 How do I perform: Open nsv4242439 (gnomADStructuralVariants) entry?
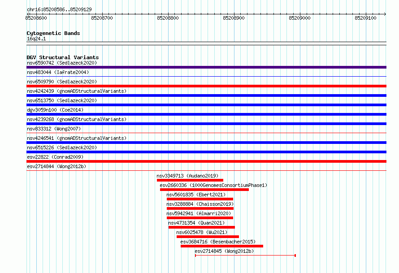[77, 91]
